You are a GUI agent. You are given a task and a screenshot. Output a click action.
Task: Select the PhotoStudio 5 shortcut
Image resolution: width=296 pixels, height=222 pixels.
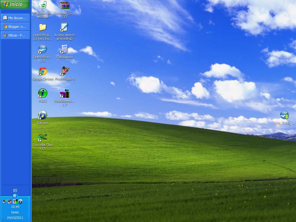point(64,74)
